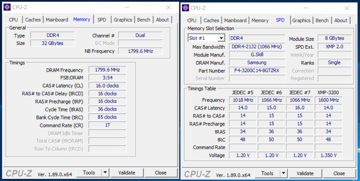360x181 pixels.
Task: Click Close button in left CPU-Z window
Action: [x=161, y=173]
